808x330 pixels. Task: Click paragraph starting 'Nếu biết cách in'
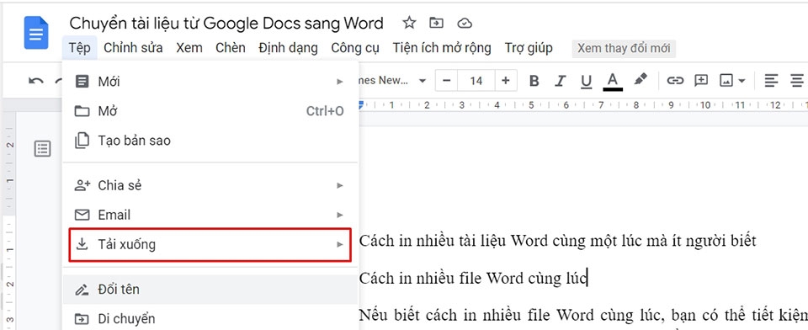point(582,314)
